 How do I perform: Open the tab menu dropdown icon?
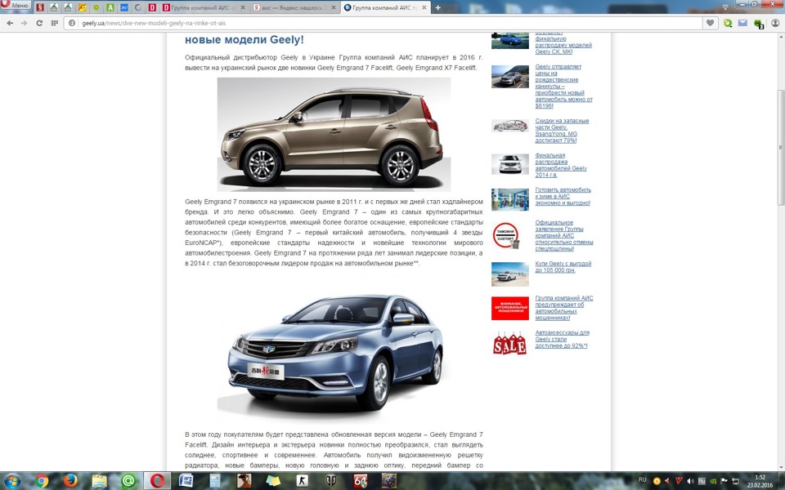click(725, 7)
